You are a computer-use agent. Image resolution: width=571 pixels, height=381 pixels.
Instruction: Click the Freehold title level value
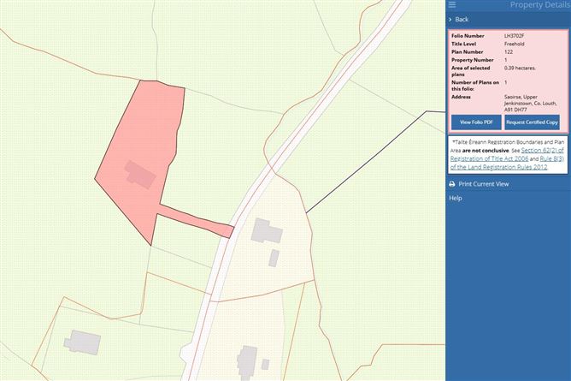coord(515,44)
